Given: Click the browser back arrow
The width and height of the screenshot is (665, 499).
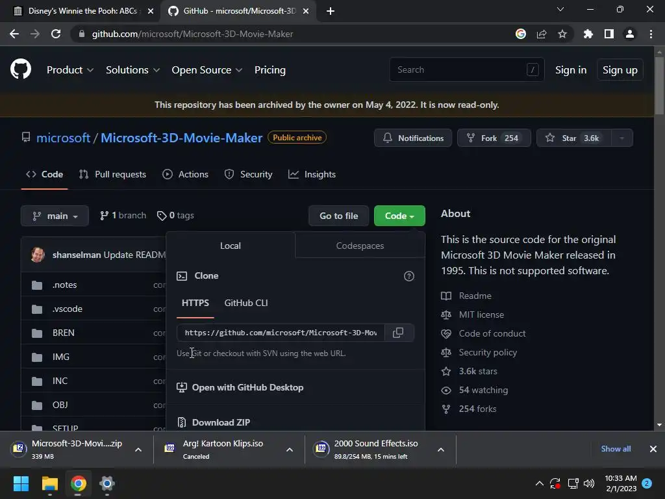Looking at the screenshot, I should 14,34.
